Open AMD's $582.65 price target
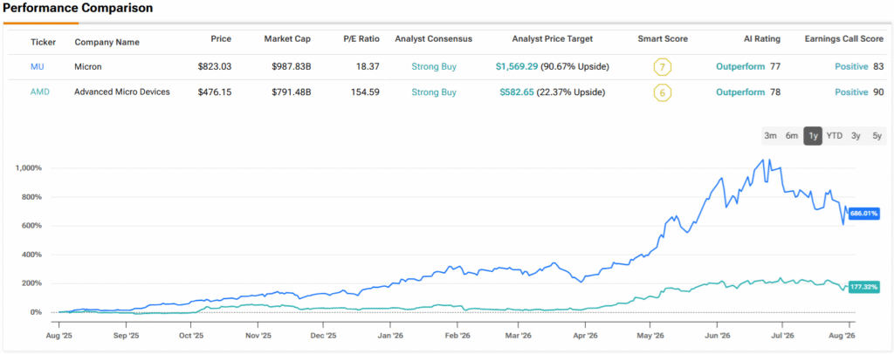The height and width of the screenshot is (354, 894). point(517,92)
